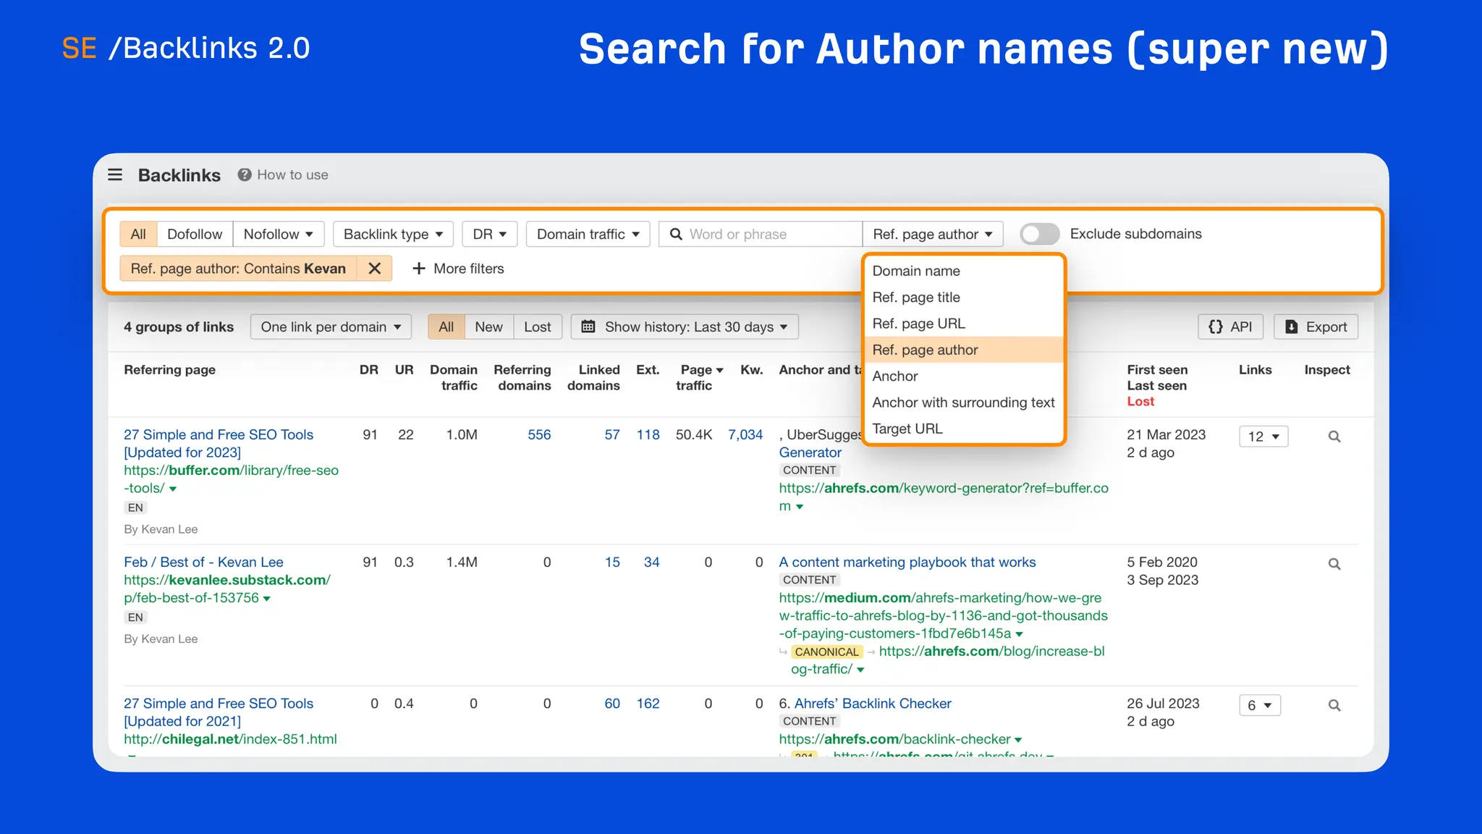Expand the buffer.com URL arrow
The width and height of the screenshot is (1482, 834).
[x=173, y=489]
